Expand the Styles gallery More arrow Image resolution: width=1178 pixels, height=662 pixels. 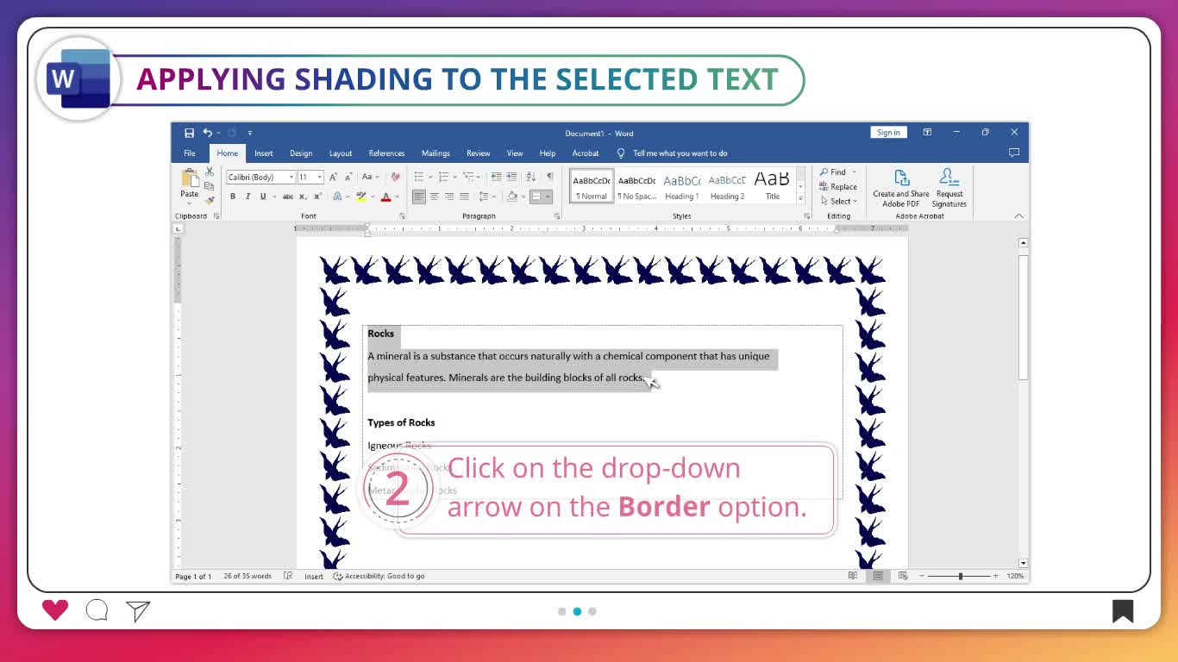pos(800,199)
